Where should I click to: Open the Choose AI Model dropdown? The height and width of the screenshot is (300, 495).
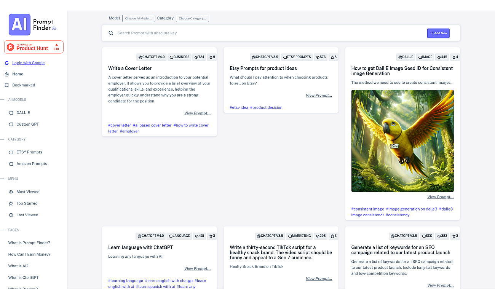click(139, 18)
